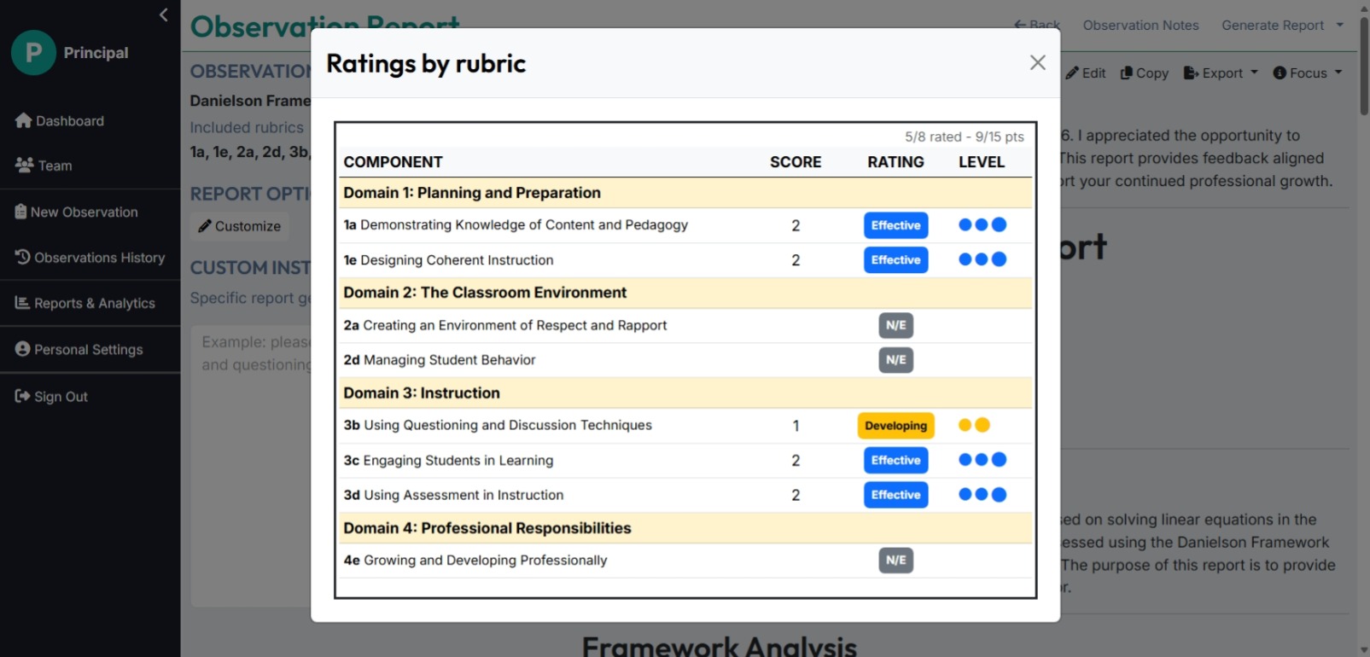Image resolution: width=1370 pixels, height=657 pixels.
Task: Open Reports & Analytics
Action: (x=85, y=303)
